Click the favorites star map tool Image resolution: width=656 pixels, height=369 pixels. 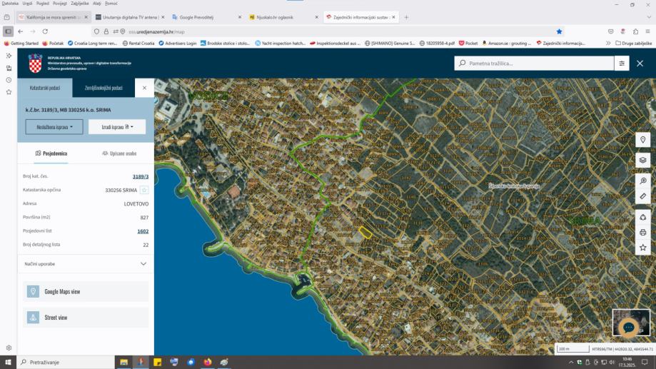click(642, 248)
